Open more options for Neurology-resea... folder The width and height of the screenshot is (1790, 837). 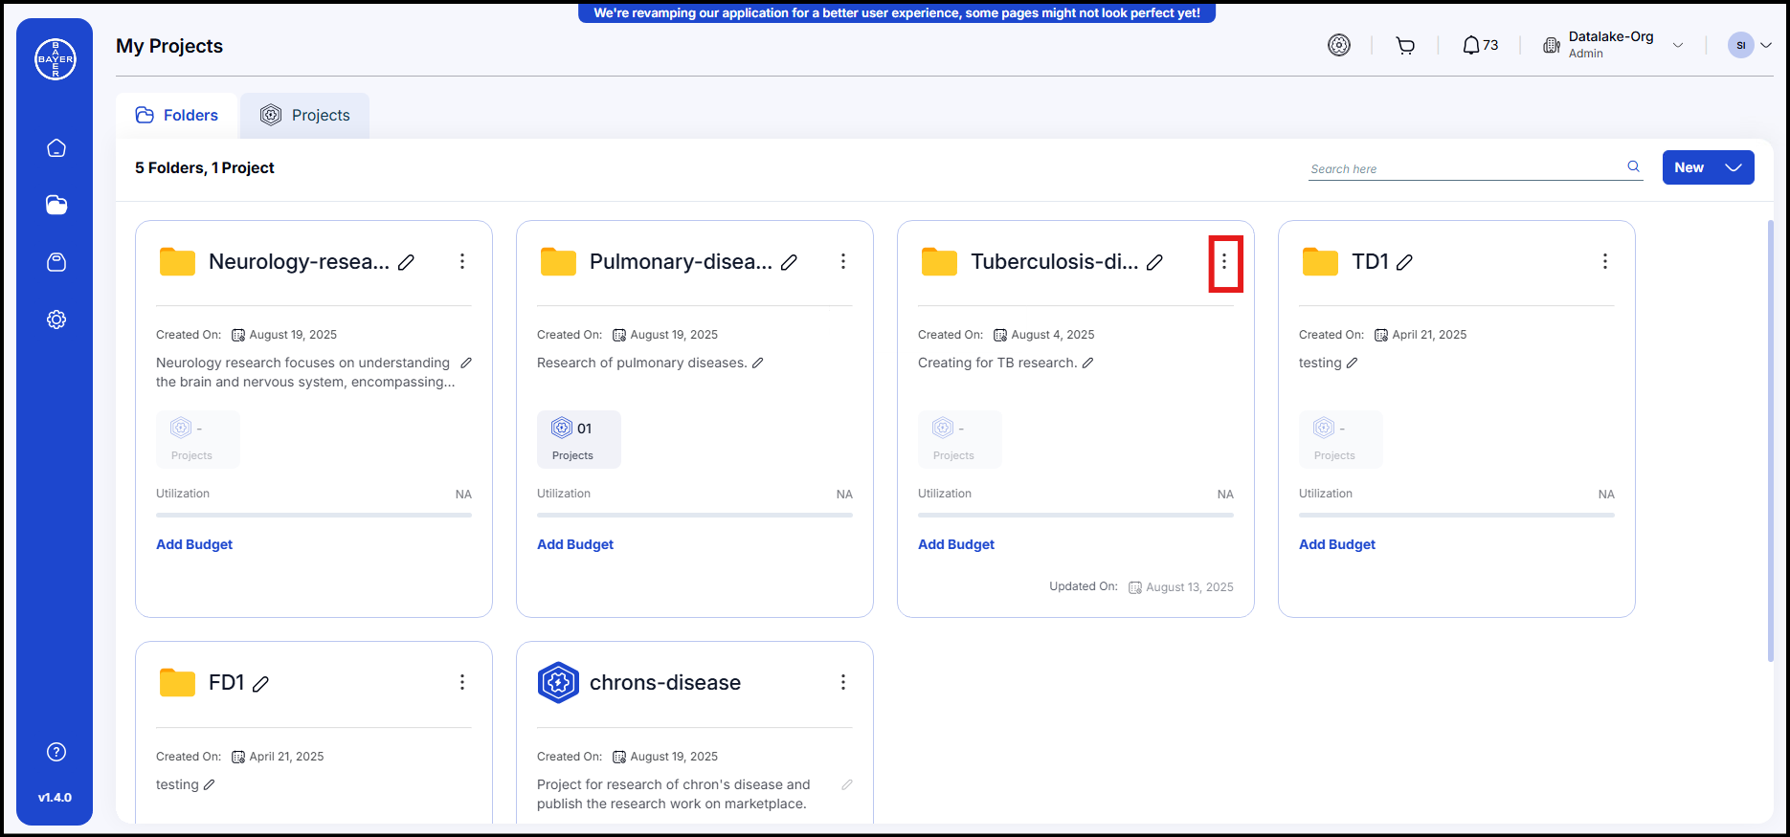(x=462, y=261)
